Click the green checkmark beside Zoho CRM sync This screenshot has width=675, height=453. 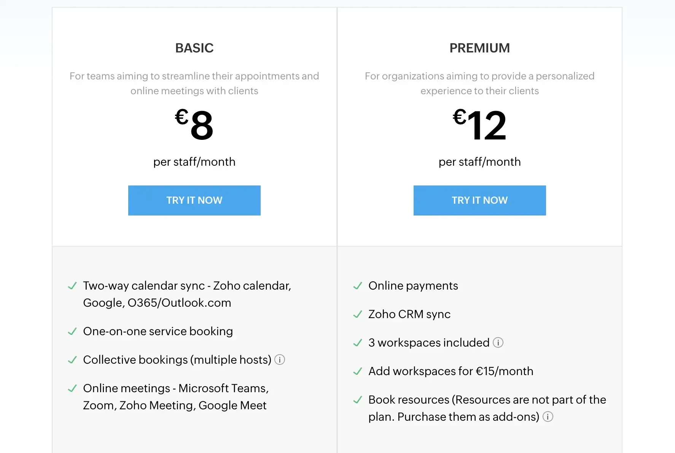click(357, 314)
